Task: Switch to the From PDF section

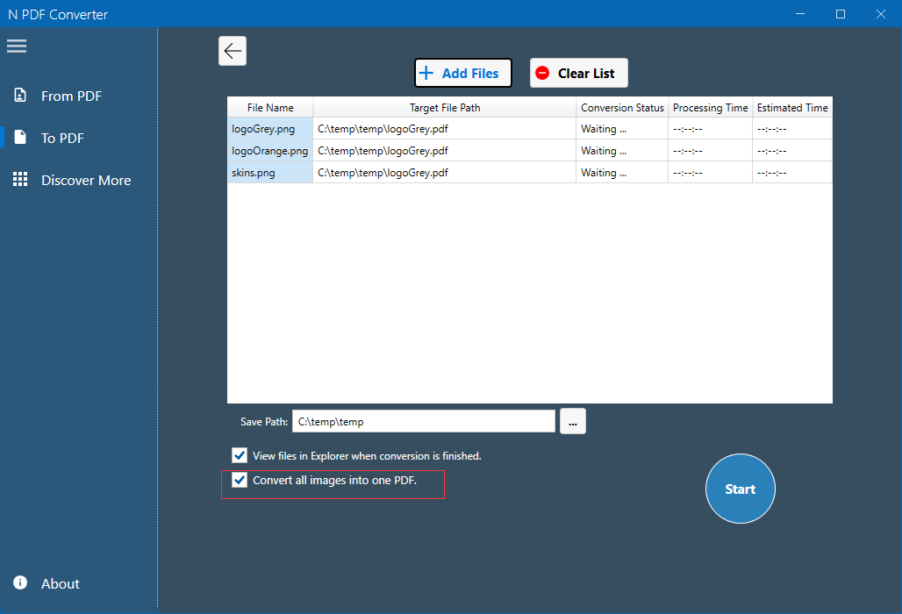Action: 71,96
